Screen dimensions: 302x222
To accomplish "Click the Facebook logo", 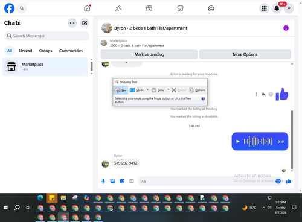I will click(9, 8).
